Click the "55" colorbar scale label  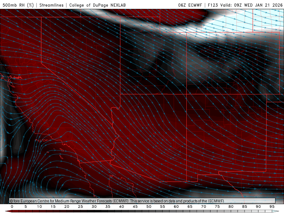[163, 207]
